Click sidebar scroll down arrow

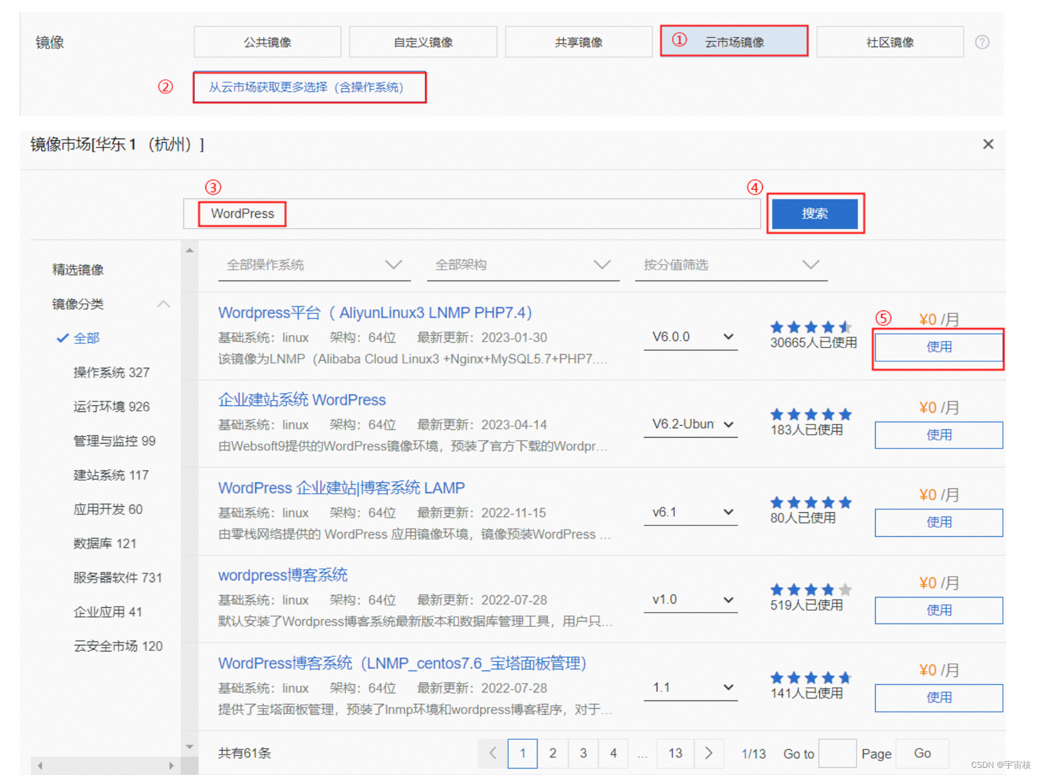[x=189, y=746]
